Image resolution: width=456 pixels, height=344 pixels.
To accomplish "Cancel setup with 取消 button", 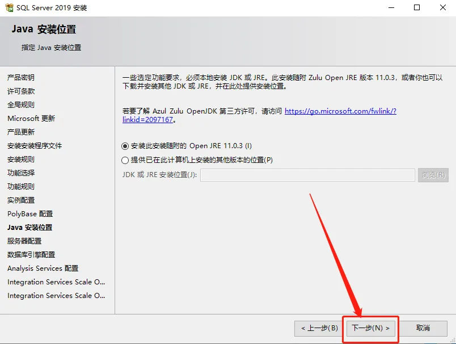I will (423, 328).
